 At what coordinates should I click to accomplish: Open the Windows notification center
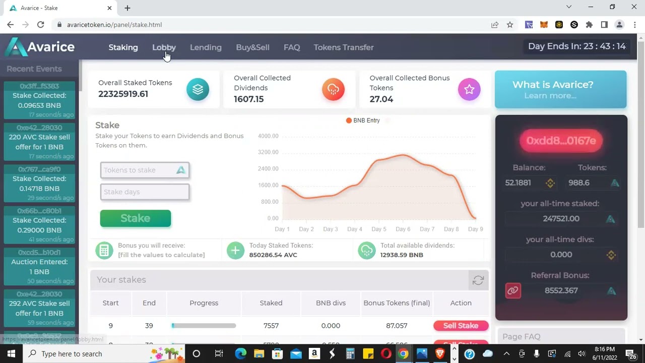(x=630, y=353)
